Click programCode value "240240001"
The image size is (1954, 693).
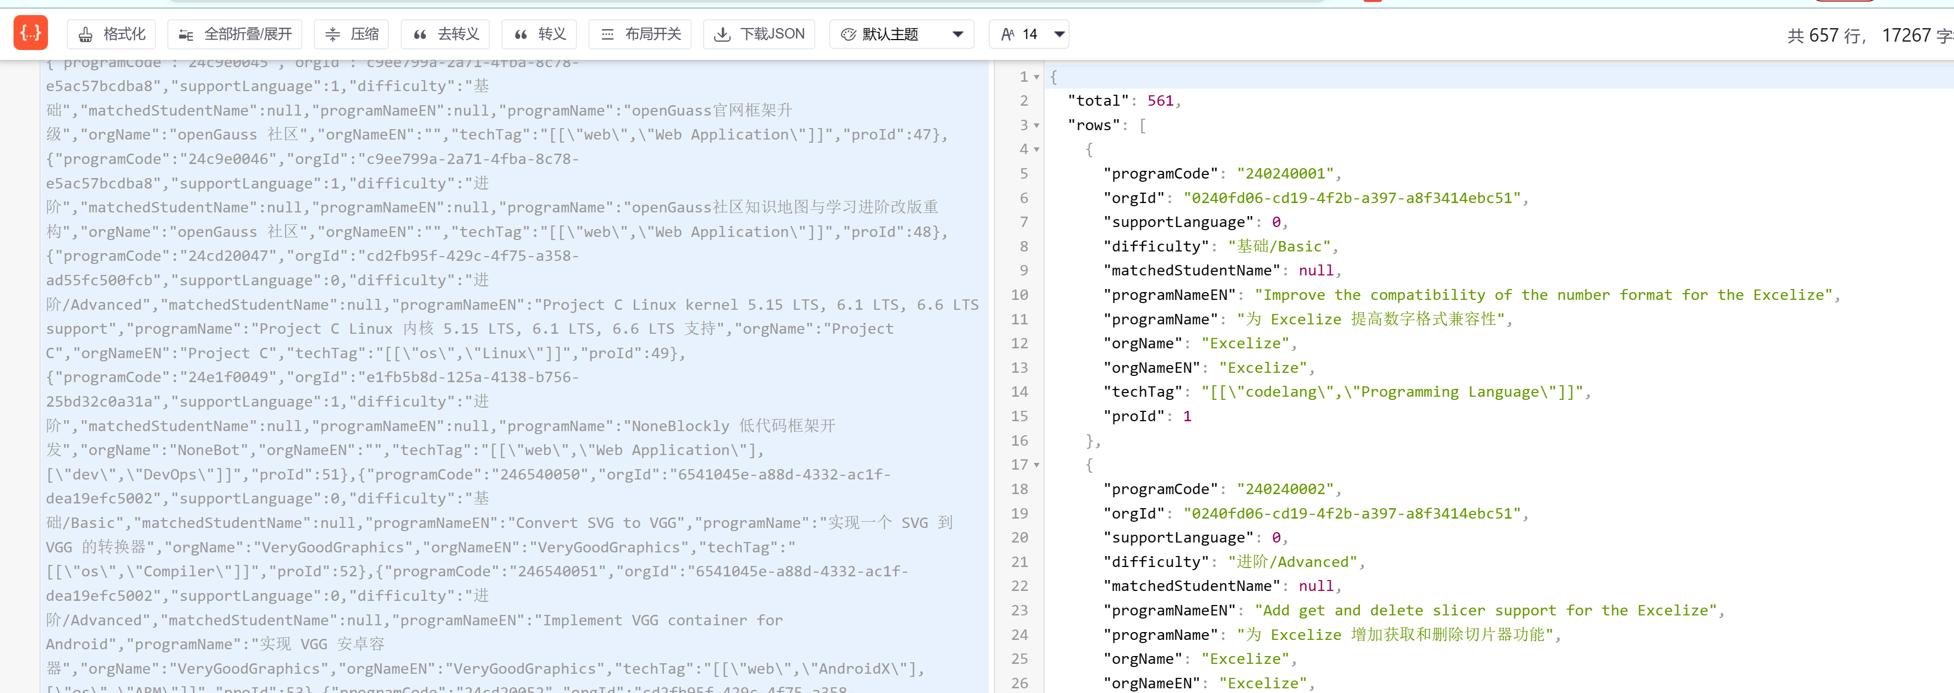click(1285, 173)
